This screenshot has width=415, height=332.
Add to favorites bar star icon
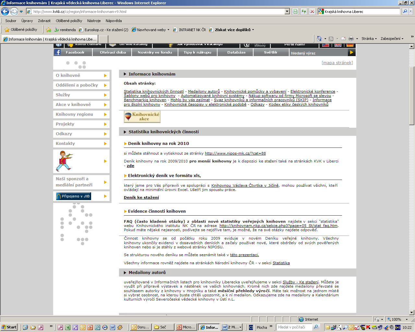click(49, 30)
